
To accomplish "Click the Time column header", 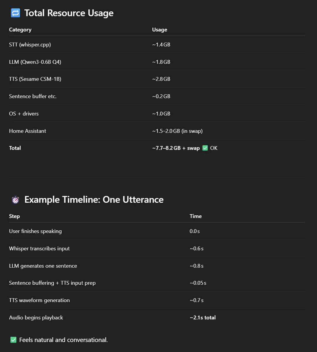I will tap(196, 216).
